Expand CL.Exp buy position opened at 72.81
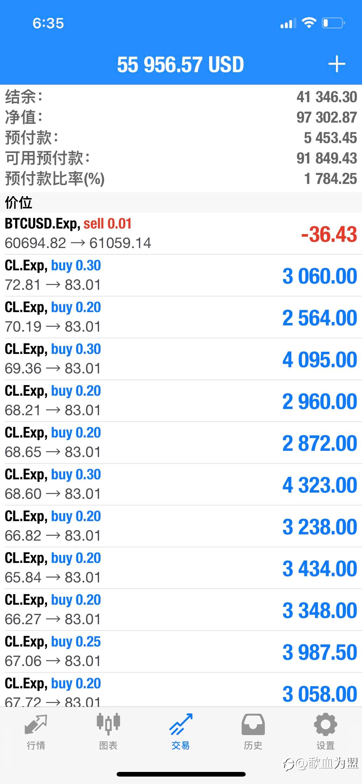The width and height of the screenshot is (362, 784). [x=181, y=275]
